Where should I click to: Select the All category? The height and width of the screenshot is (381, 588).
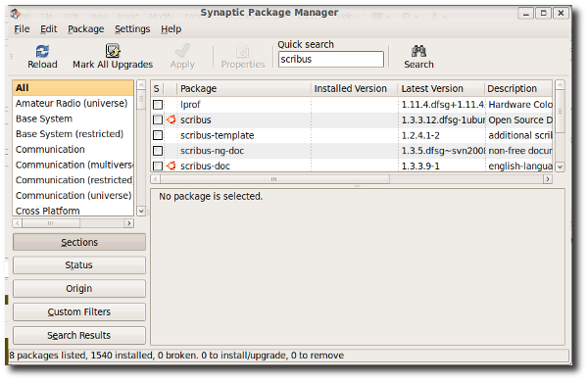[x=73, y=88]
